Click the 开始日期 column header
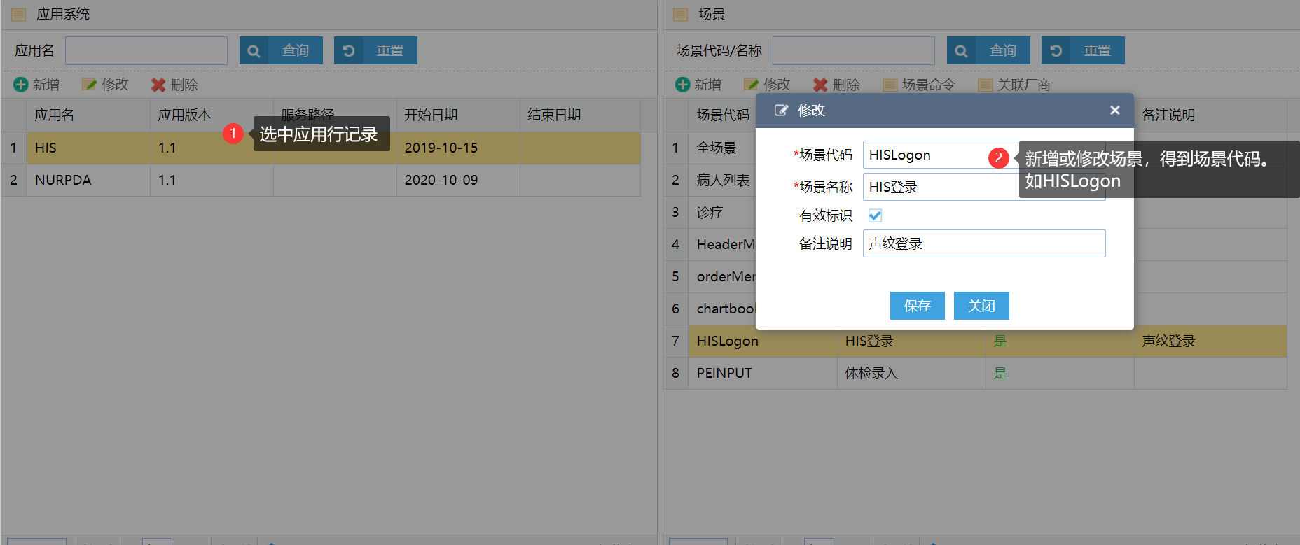The image size is (1300, 545). (458, 115)
